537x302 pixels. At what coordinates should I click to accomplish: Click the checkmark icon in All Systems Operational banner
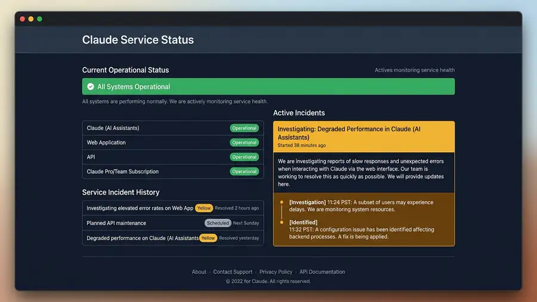(x=91, y=87)
